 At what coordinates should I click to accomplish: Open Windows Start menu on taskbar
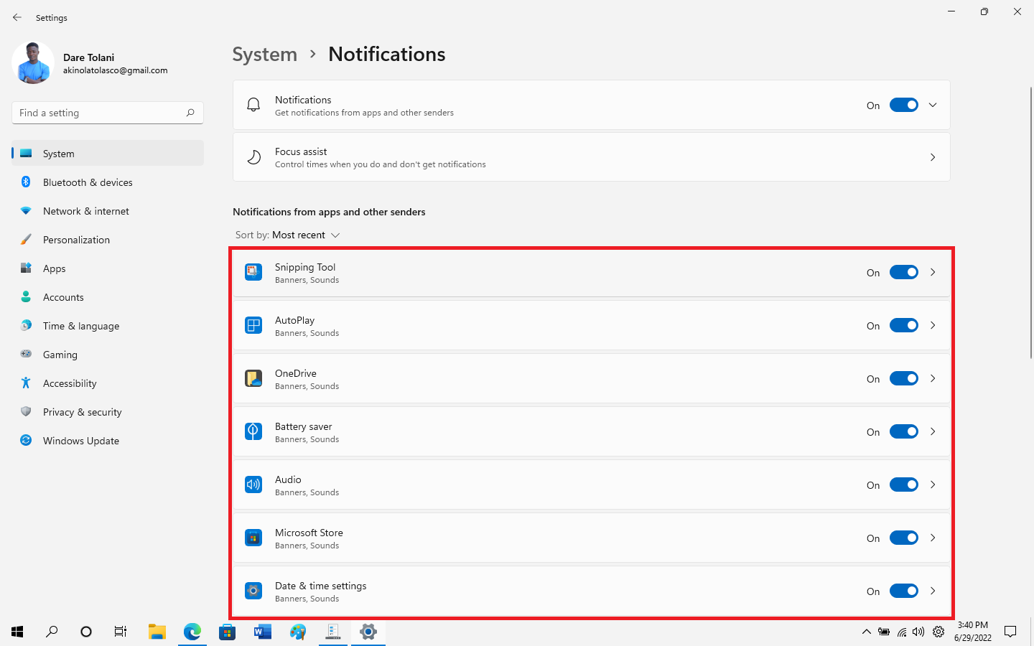coord(17,632)
